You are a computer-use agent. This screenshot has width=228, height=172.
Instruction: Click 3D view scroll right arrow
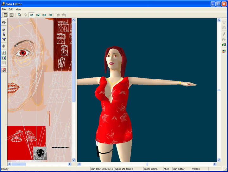(215, 164)
